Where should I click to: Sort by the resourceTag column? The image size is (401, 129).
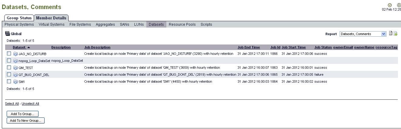[x=386, y=47]
